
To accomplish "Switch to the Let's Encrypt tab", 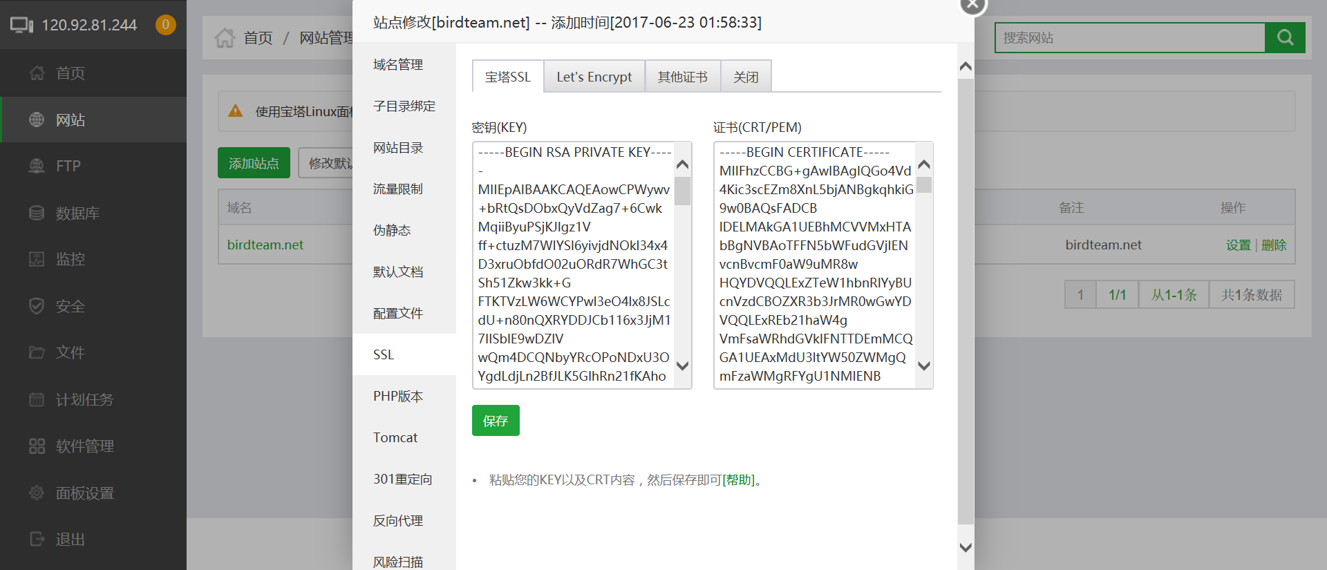I will [594, 77].
